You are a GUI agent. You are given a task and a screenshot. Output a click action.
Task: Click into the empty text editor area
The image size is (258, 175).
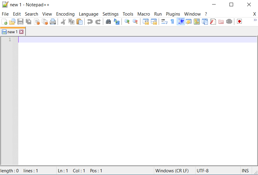pos(135,99)
